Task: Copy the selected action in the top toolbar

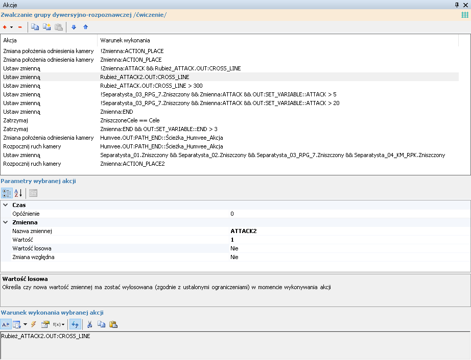Action: point(35,27)
